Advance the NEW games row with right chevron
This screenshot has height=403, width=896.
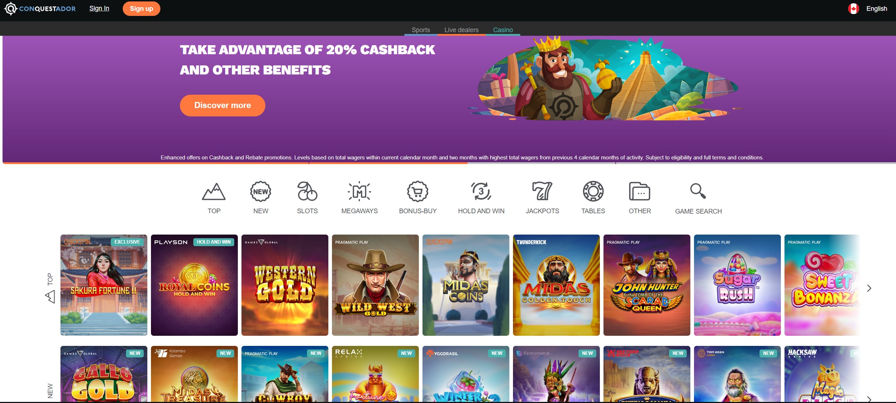pyautogui.click(x=869, y=399)
